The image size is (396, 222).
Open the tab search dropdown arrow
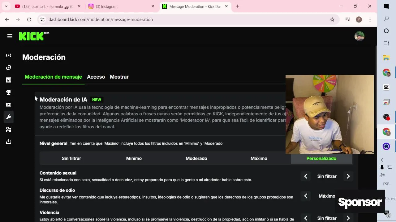tap(6, 6)
